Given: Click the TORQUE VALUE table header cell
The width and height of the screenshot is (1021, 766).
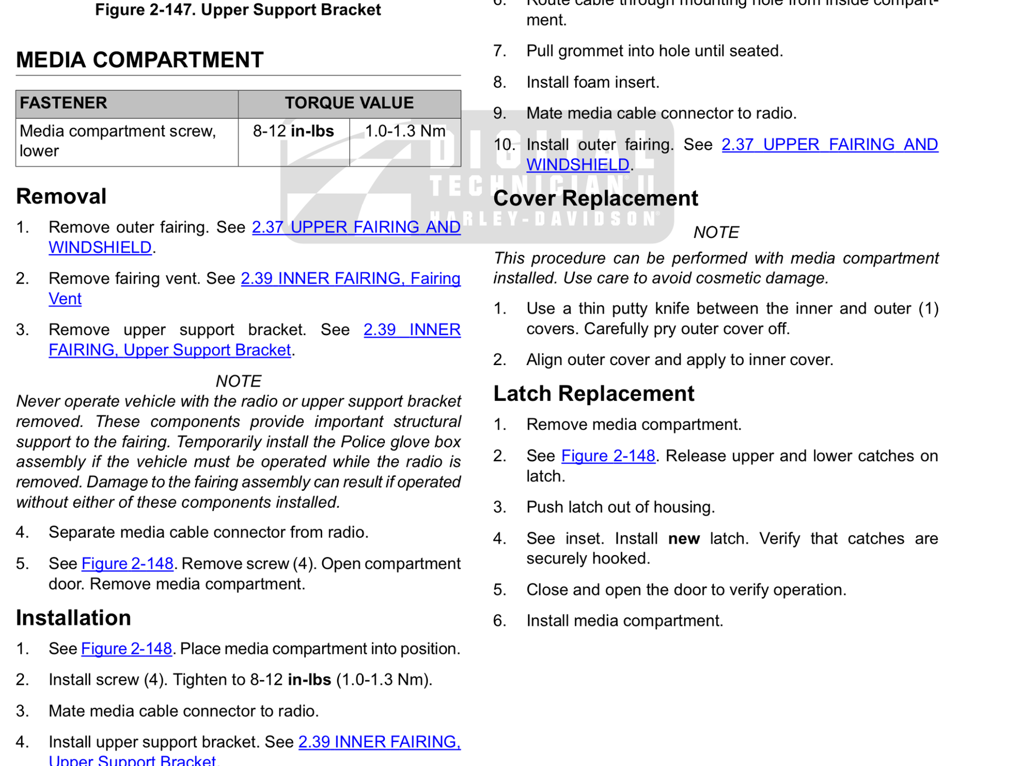Looking at the screenshot, I should point(349,104).
